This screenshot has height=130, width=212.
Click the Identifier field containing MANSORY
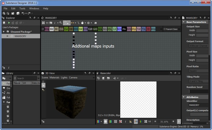(199, 105)
